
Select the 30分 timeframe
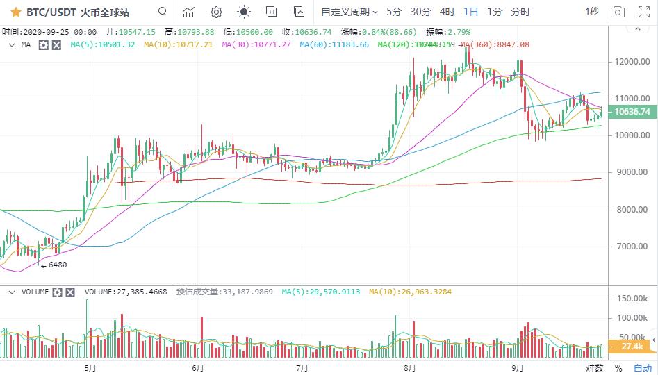pos(420,12)
